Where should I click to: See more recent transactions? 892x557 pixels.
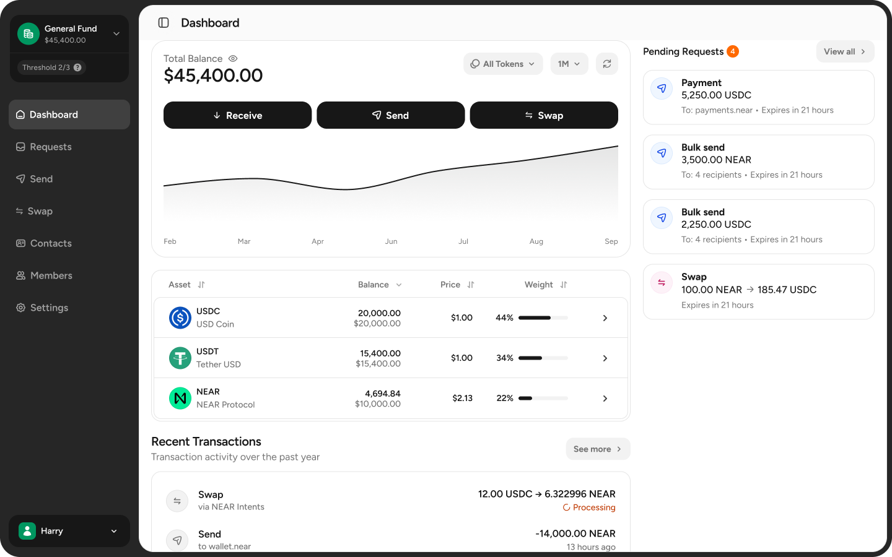[x=598, y=449]
